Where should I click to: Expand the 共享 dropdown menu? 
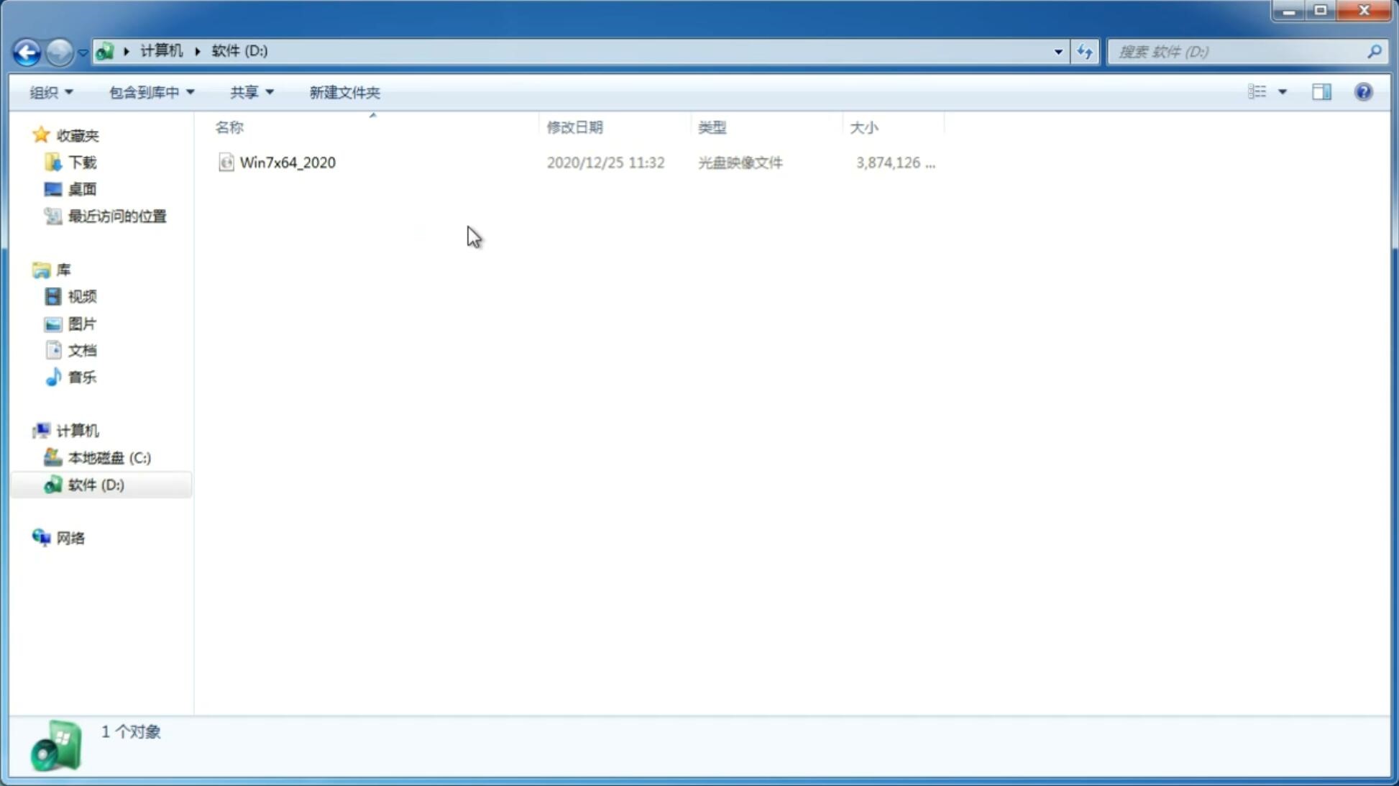click(251, 92)
